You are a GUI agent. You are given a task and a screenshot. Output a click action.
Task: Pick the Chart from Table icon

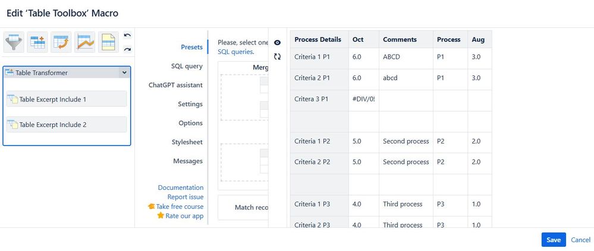[x=85, y=42]
